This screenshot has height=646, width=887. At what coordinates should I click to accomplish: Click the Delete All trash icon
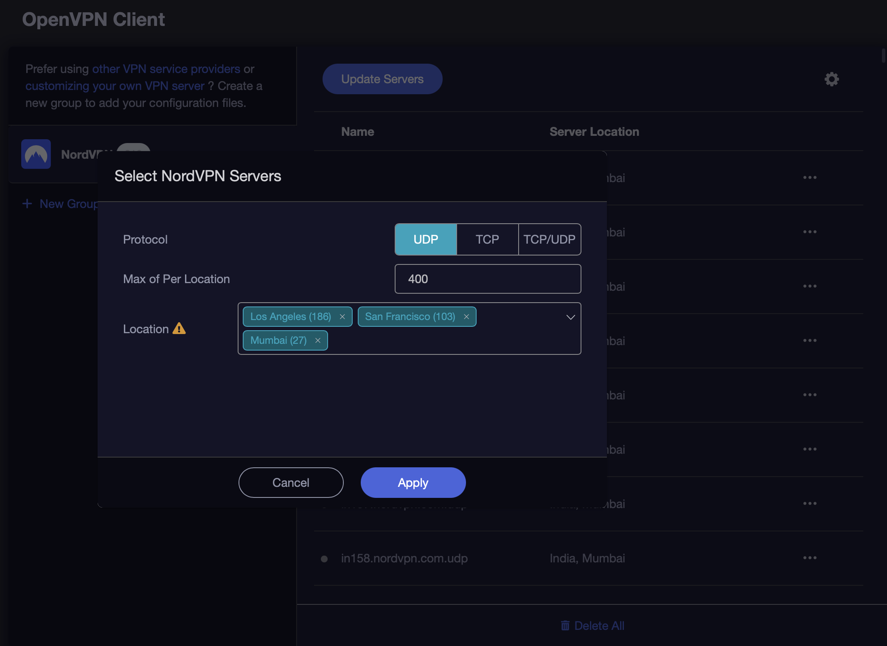(565, 626)
